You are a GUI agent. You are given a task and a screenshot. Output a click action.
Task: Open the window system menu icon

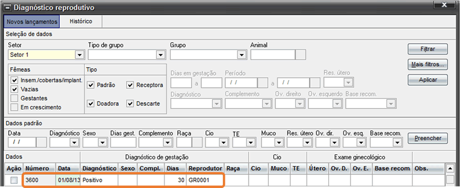coord(8,8)
